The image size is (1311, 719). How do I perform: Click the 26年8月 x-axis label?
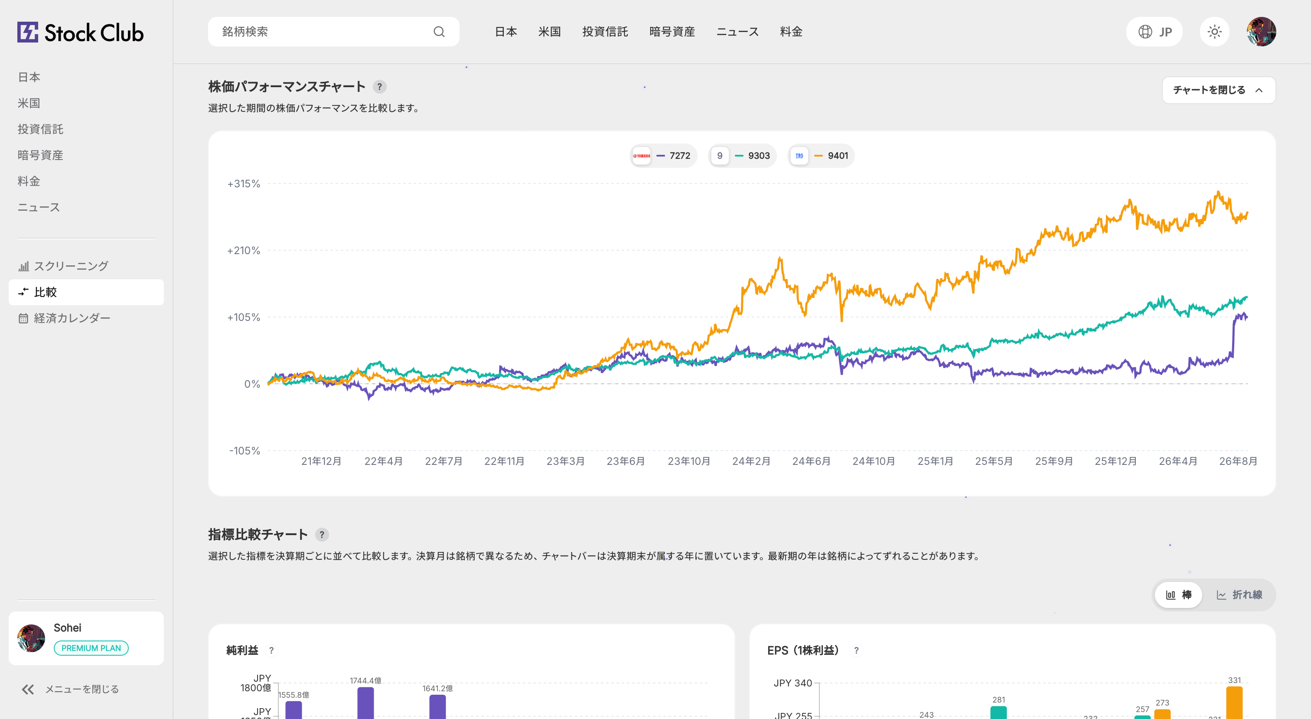tap(1238, 461)
